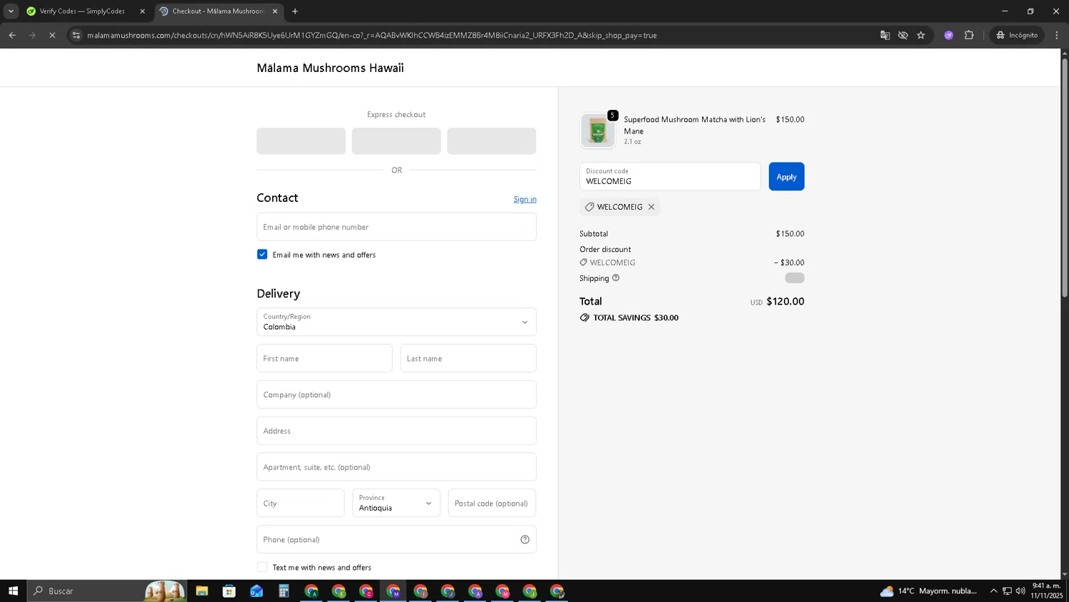Show the phone number help question icon
The image size is (1069, 602).
[x=525, y=539]
